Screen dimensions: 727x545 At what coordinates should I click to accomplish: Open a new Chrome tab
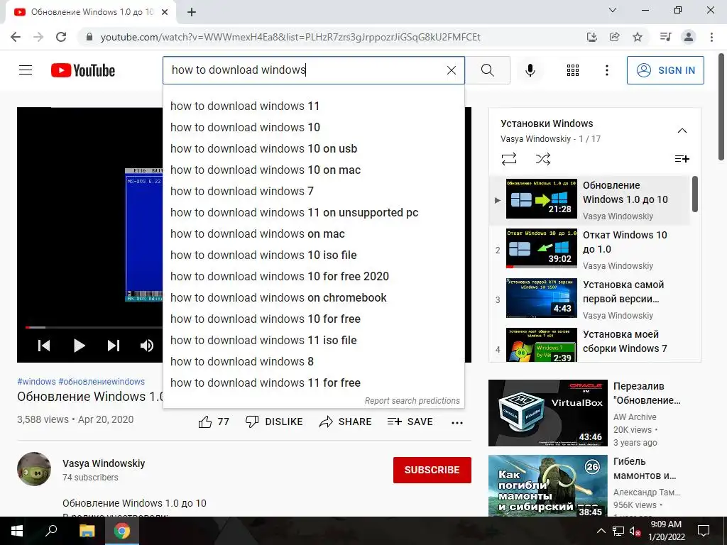pyautogui.click(x=192, y=13)
